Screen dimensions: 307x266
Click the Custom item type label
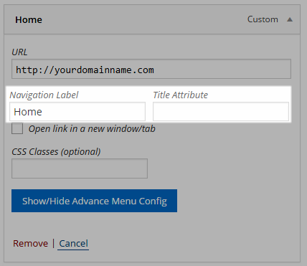(263, 19)
